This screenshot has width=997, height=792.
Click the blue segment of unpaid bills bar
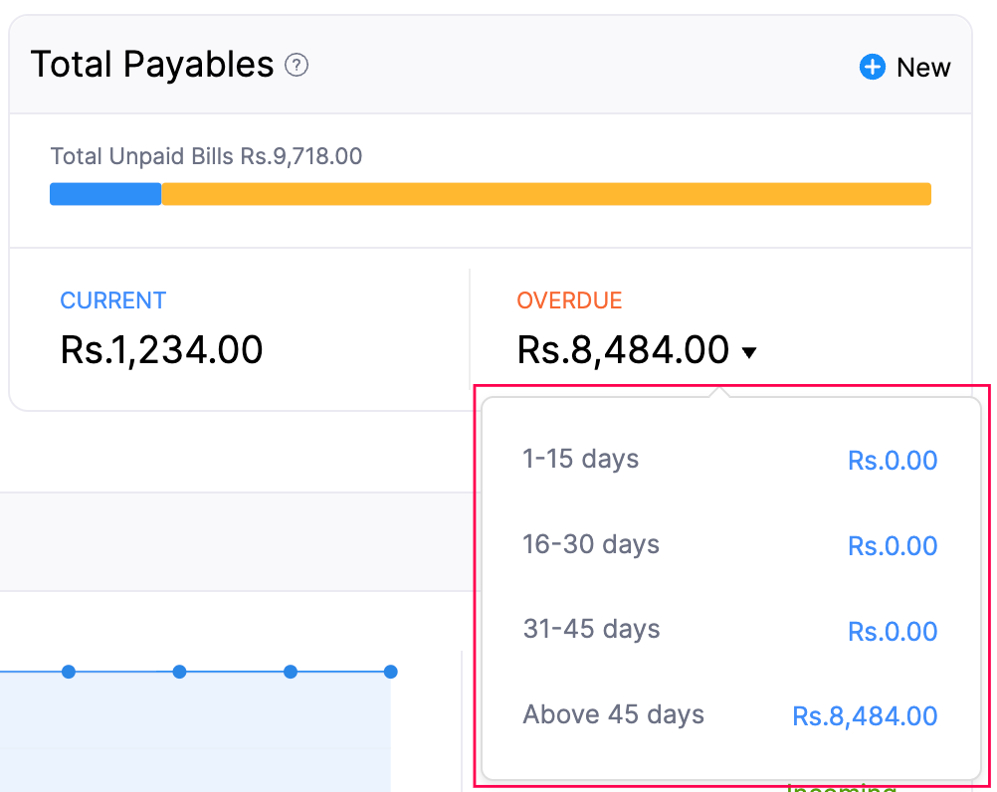105,194
